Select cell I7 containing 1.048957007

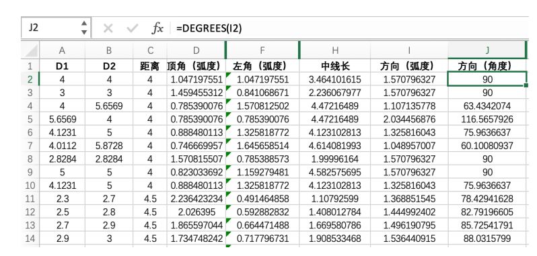point(409,146)
